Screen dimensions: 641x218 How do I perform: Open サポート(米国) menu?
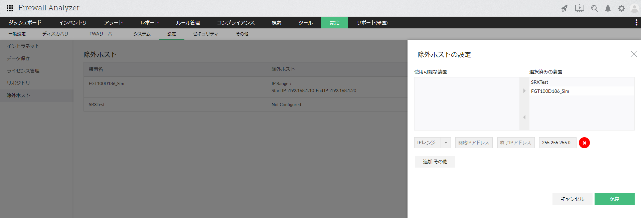point(372,22)
